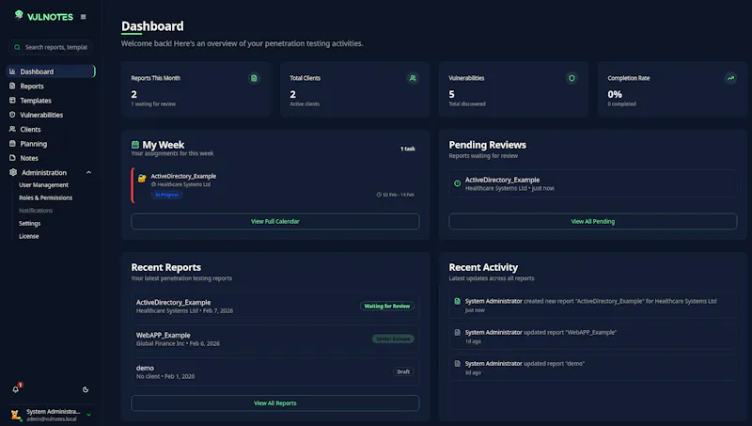Open the user account dropdown chevron

point(88,415)
